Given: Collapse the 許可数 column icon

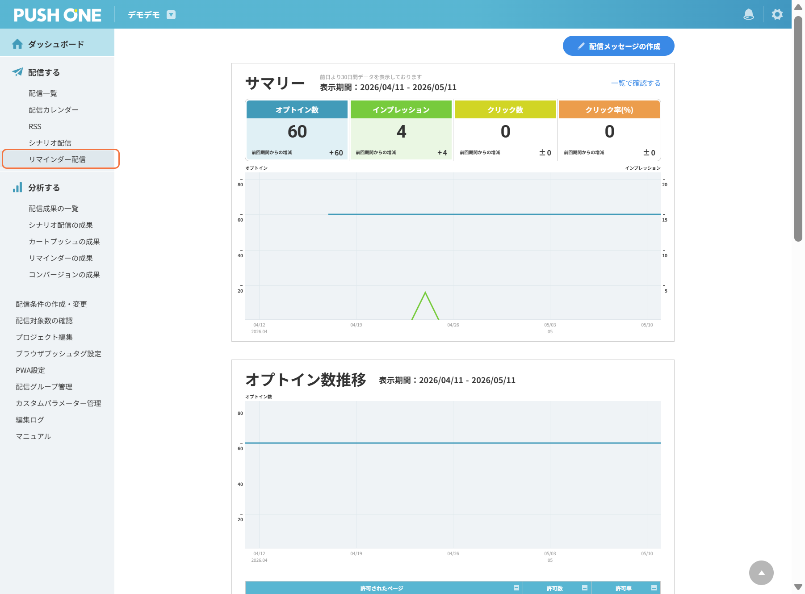Looking at the screenshot, I should [x=585, y=588].
